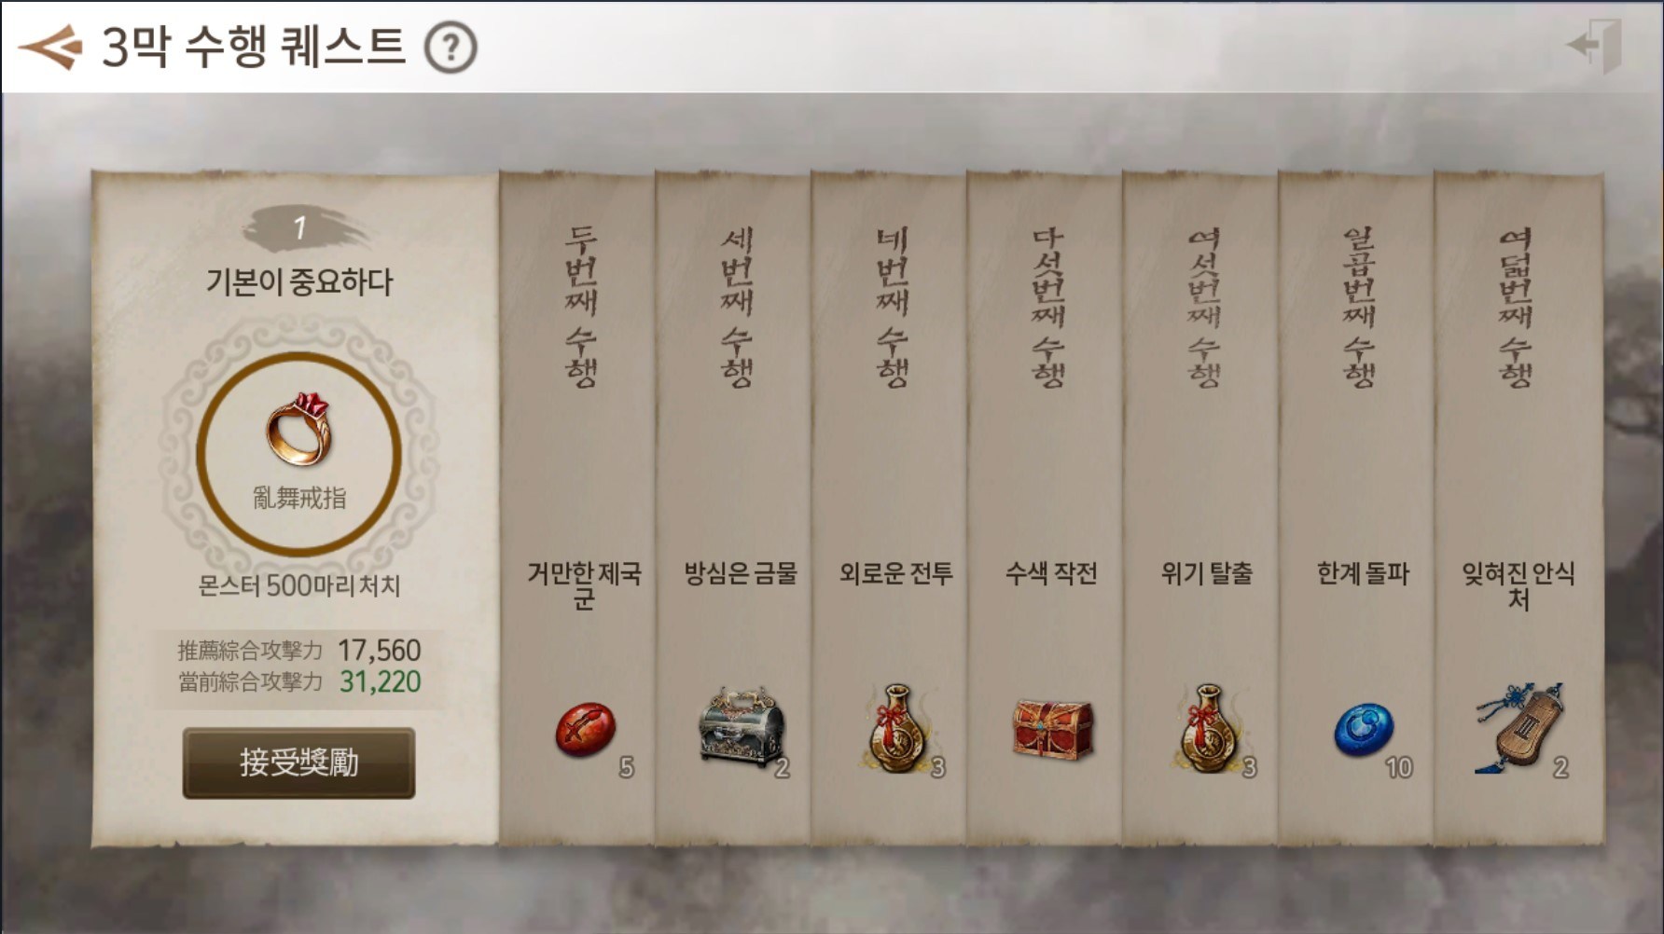Select the 잊혀진 안식처 quest title
Screen dimensions: 1664x934
tap(1518, 585)
